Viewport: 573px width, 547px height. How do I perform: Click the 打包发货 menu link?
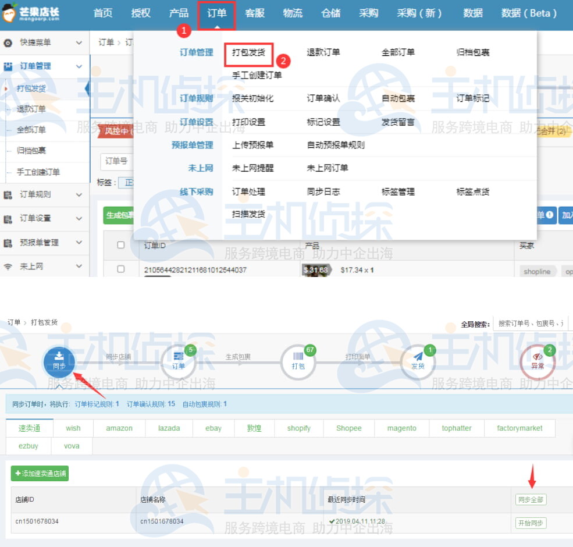[248, 52]
